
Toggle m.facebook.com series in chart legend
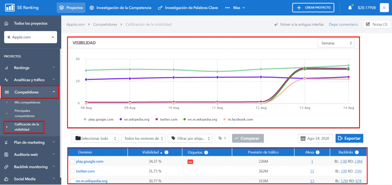(x=238, y=120)
